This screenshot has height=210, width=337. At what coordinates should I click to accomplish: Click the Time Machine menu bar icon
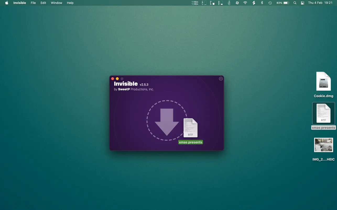click(270, 3)
